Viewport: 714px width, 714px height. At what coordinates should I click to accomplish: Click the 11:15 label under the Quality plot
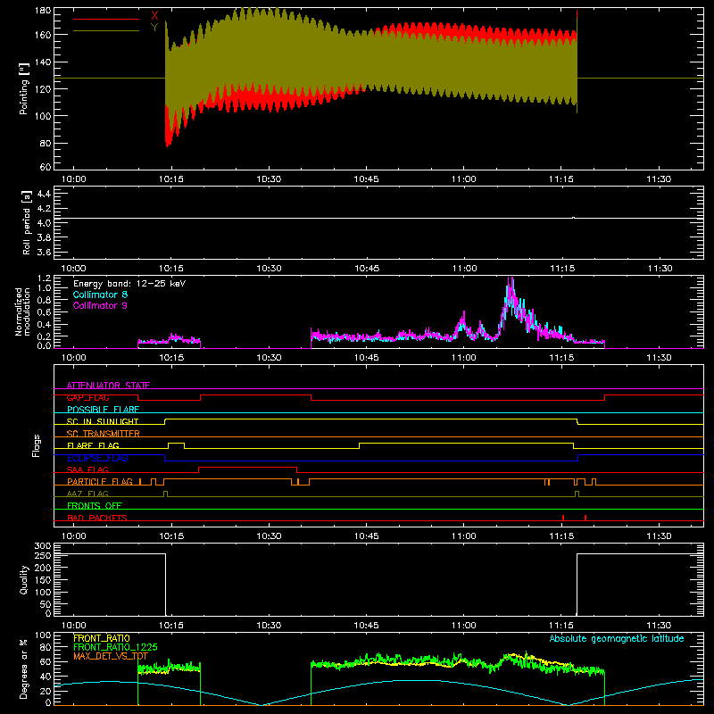tap(561, 626)
